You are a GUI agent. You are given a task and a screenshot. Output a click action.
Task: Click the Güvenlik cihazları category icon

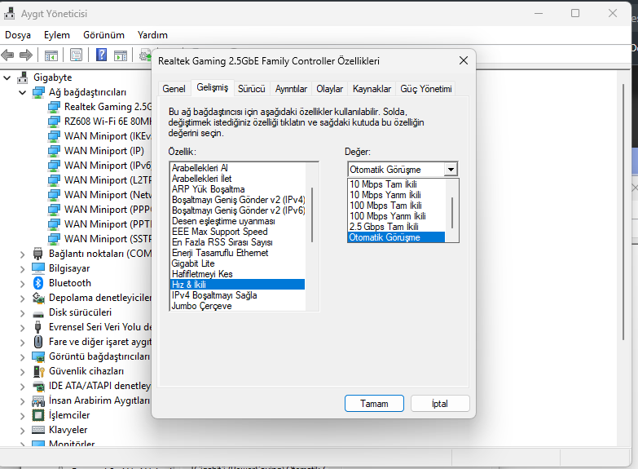pos(38,371)
